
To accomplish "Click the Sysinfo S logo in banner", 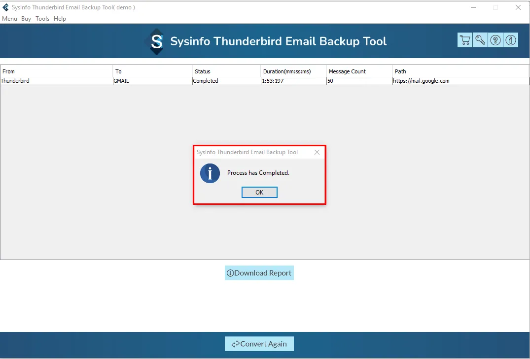I will pyautogui.click(x=156, y=41).
